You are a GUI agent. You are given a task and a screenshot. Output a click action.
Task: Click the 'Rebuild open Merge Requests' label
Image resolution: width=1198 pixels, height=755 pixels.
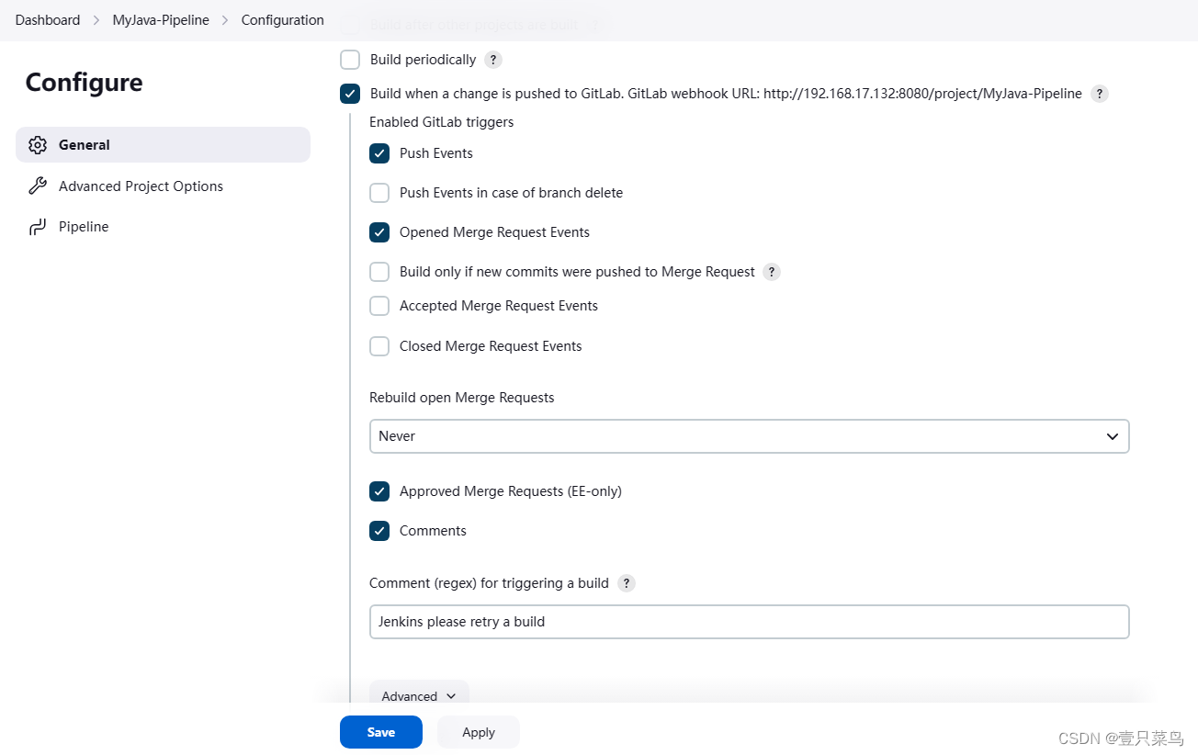462,398
